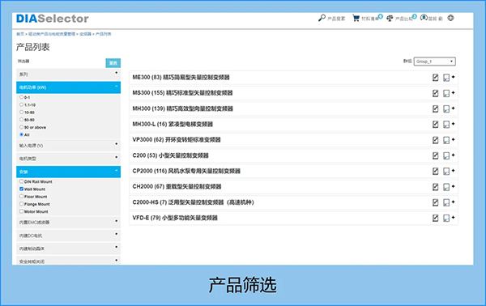486x306 pixels.
Task: Add CP2000 to comparison list
Action: pos(449,171)
